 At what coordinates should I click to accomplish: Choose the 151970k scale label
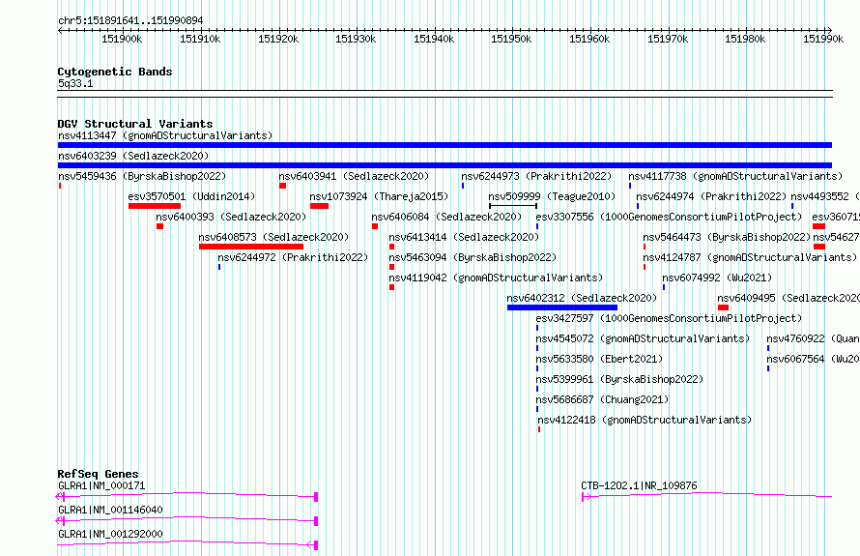click(x=668, y=39)
